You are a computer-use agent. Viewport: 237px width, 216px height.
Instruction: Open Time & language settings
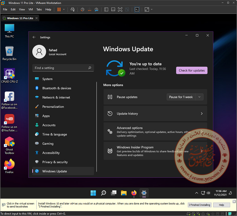tap(63, 134)
